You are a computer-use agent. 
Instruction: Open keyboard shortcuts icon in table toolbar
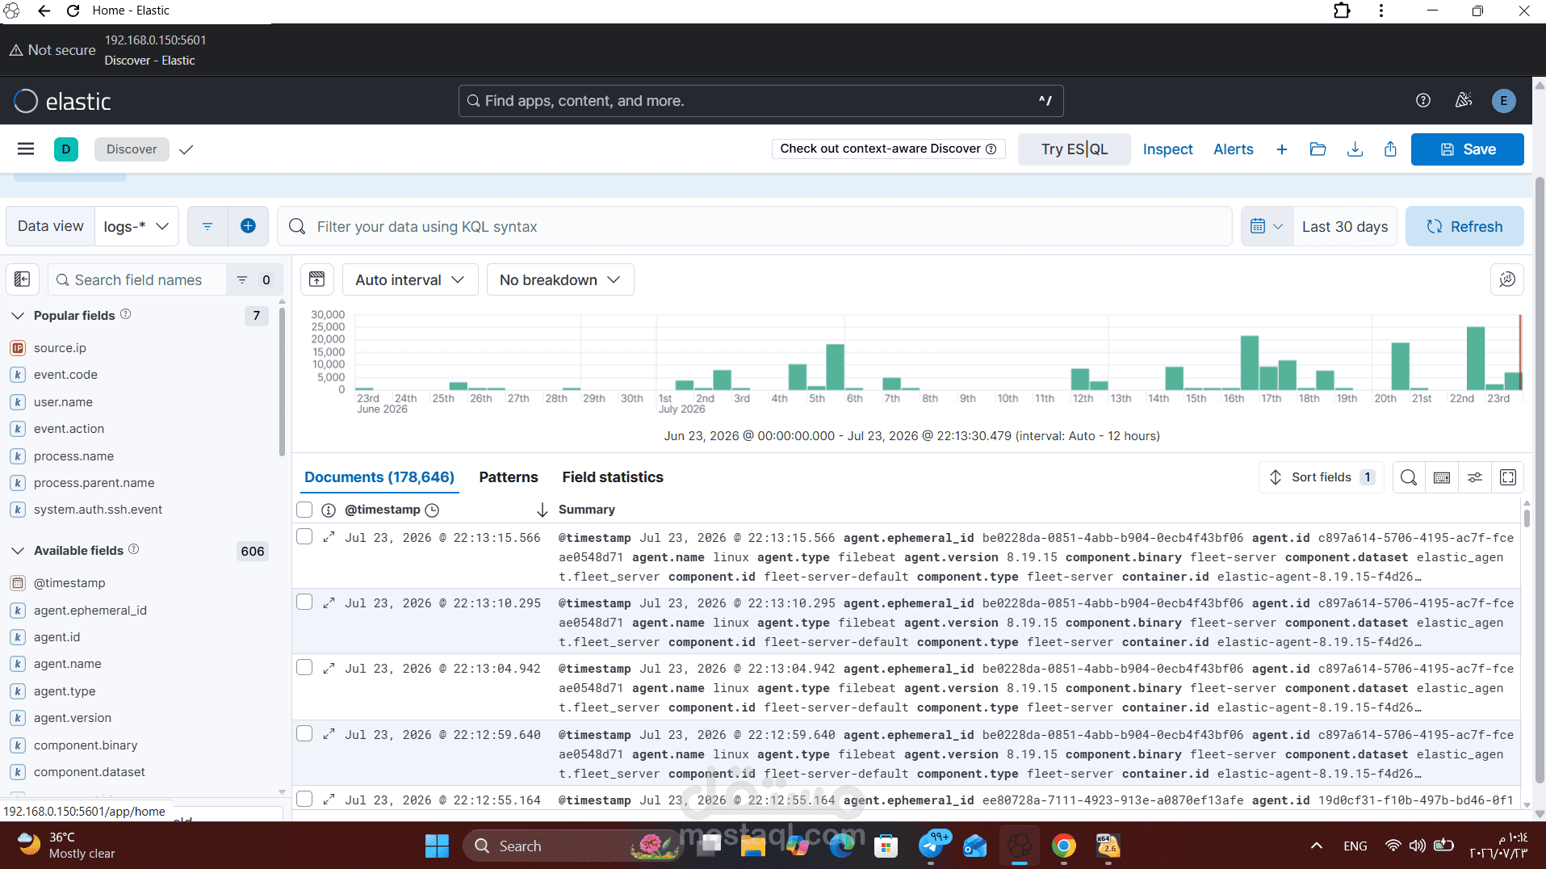point(1441,477)
